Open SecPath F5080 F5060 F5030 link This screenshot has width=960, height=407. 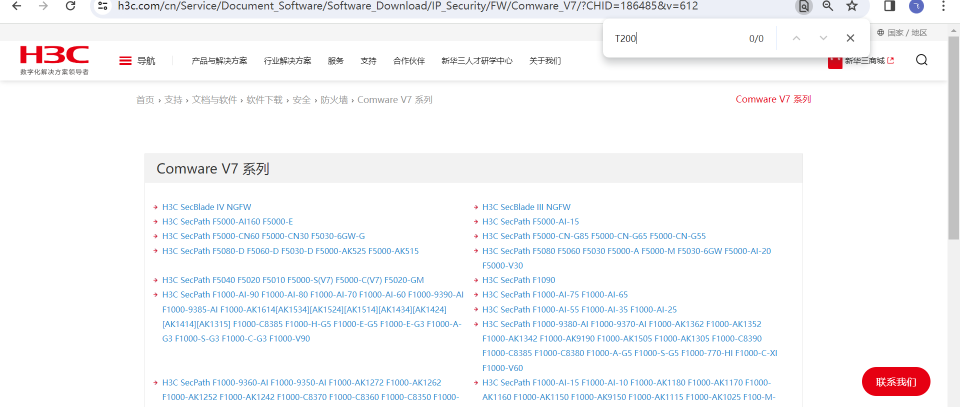click(x=626, y=258)
